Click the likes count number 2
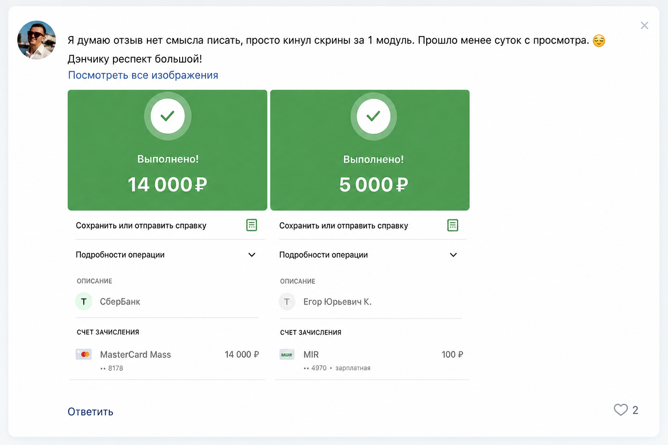The image size is (668, 445). coord(635,410)
